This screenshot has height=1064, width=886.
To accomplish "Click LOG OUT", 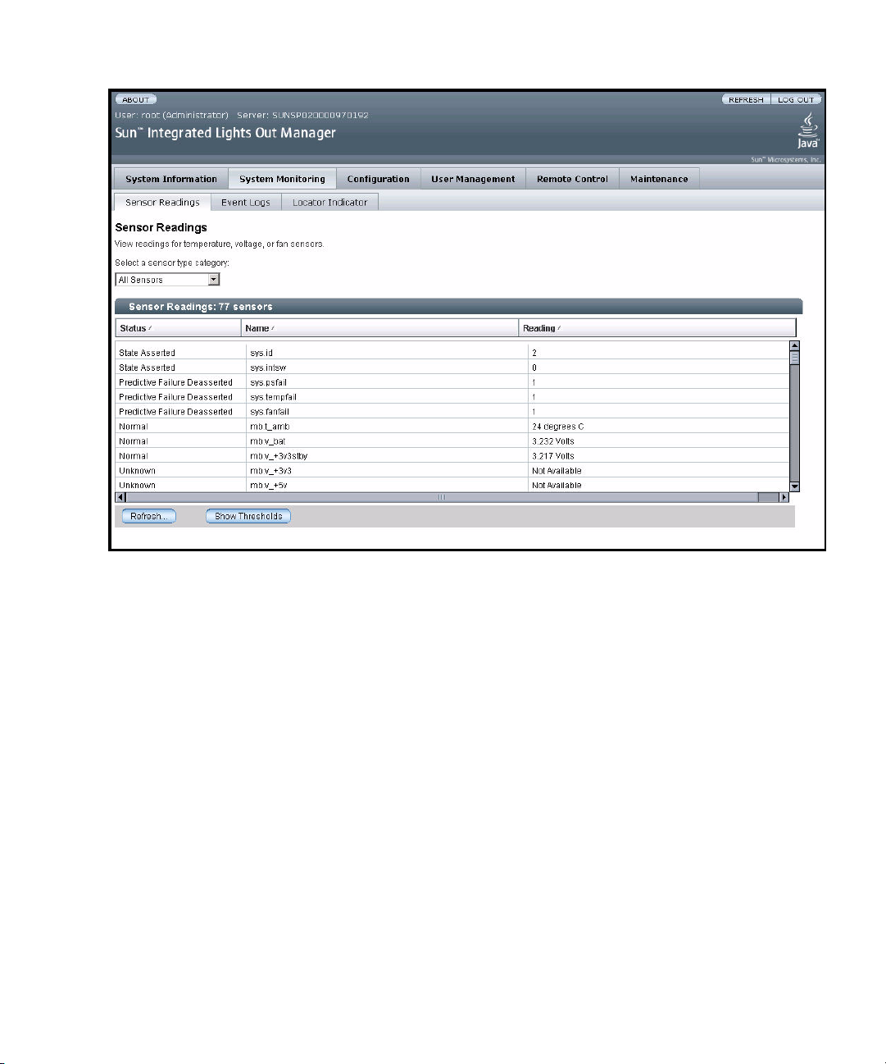I will tap(796, 99).
